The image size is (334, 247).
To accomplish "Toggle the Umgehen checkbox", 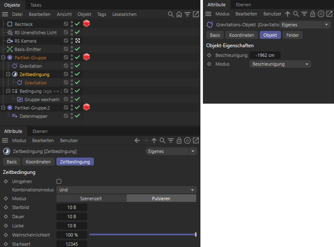I will tap(59, 181).
